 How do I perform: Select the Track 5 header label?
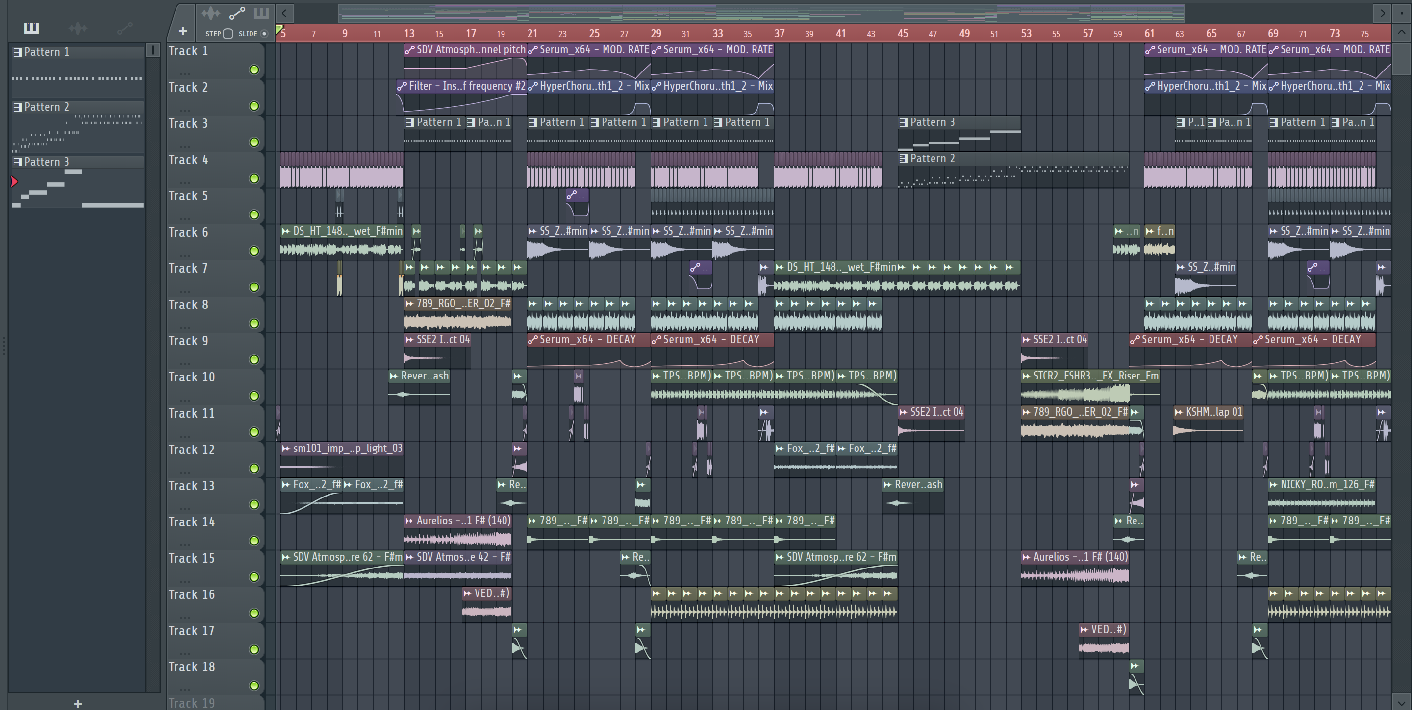click(x=188, y=196)
